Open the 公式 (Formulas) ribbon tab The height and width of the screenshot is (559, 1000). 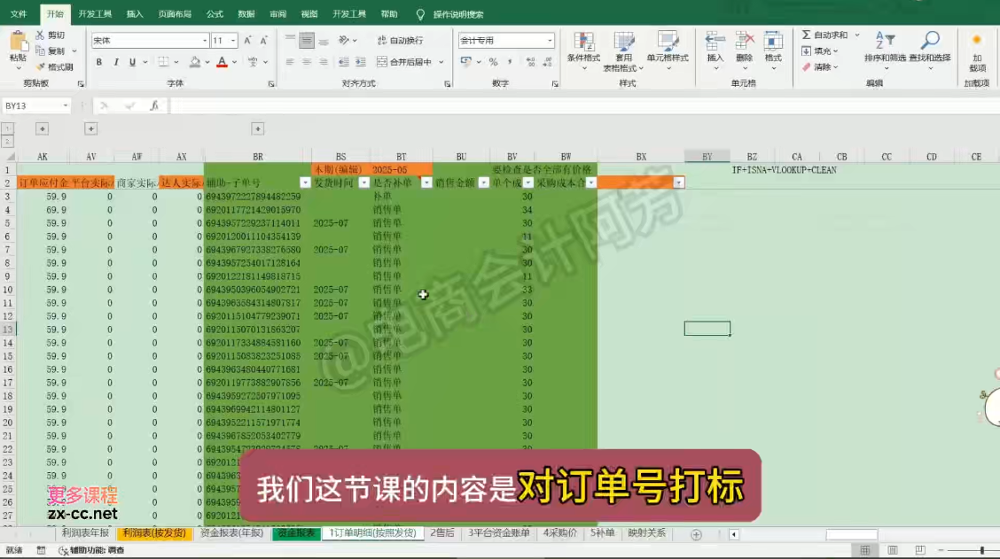[215, 14]
